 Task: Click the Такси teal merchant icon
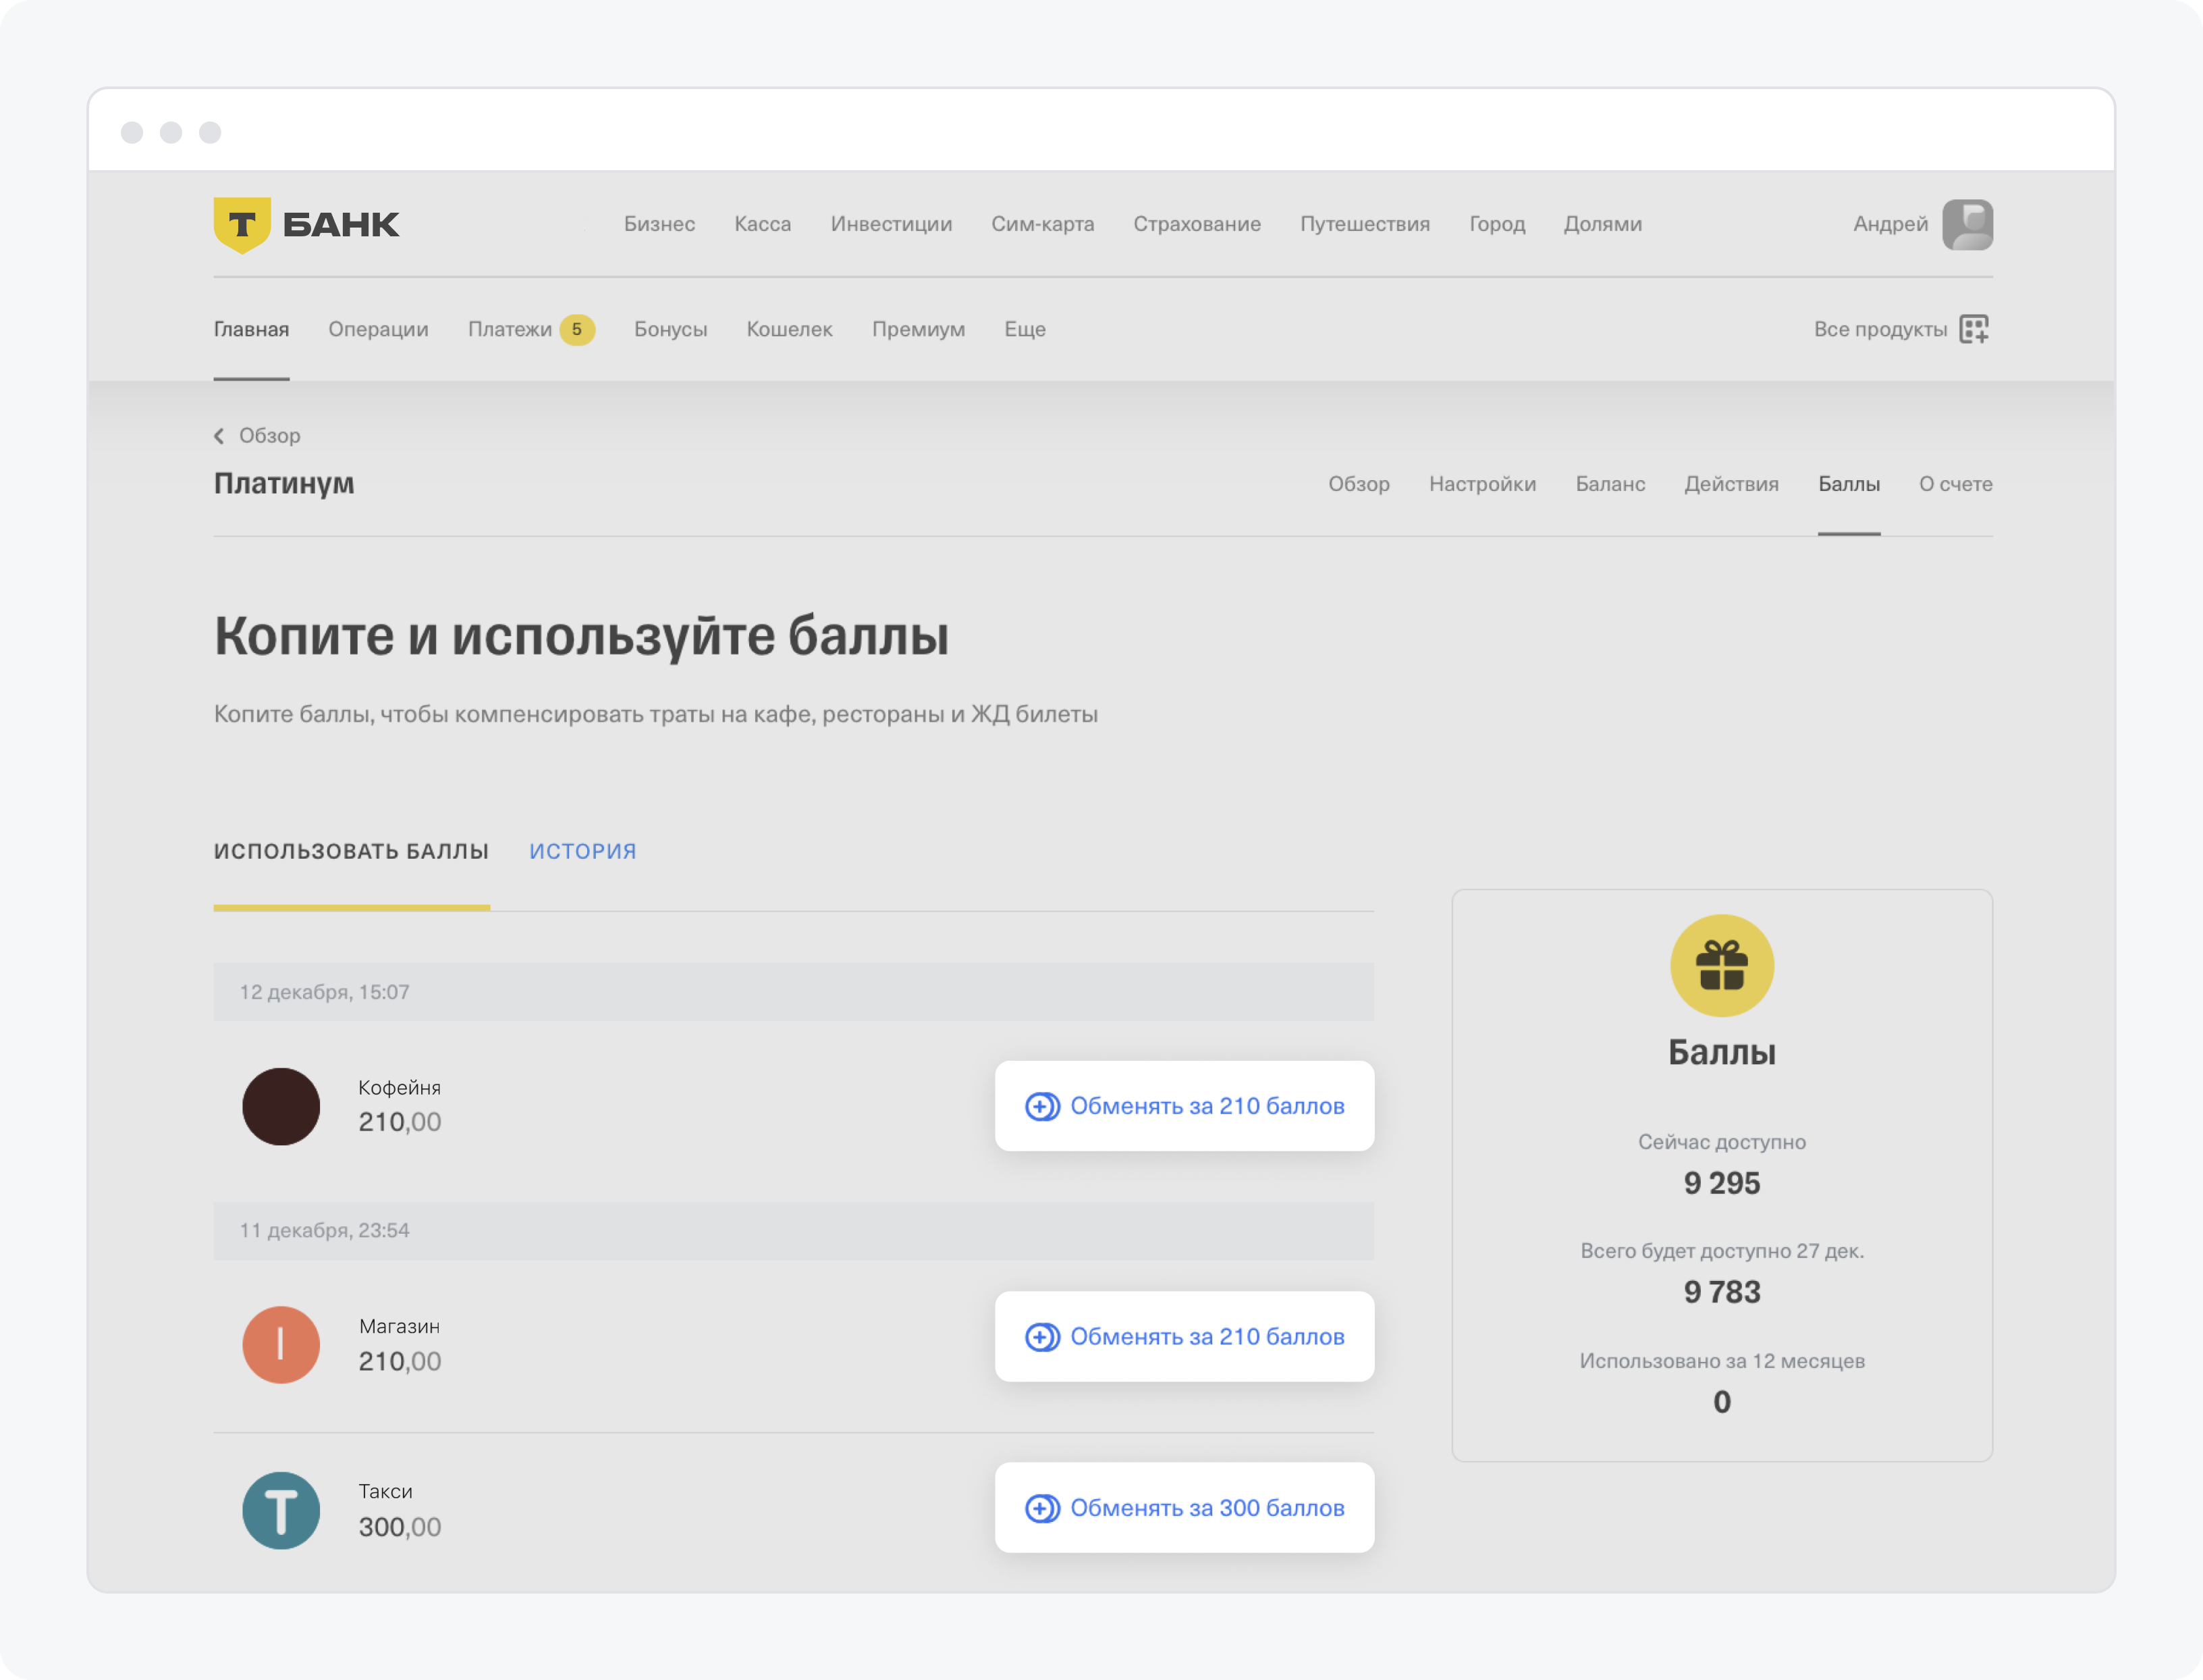pos(281,1510)
